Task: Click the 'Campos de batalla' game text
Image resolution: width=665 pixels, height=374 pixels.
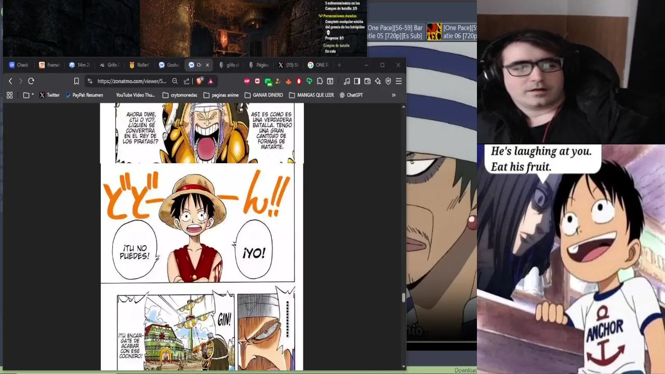Action: point(336,46)
